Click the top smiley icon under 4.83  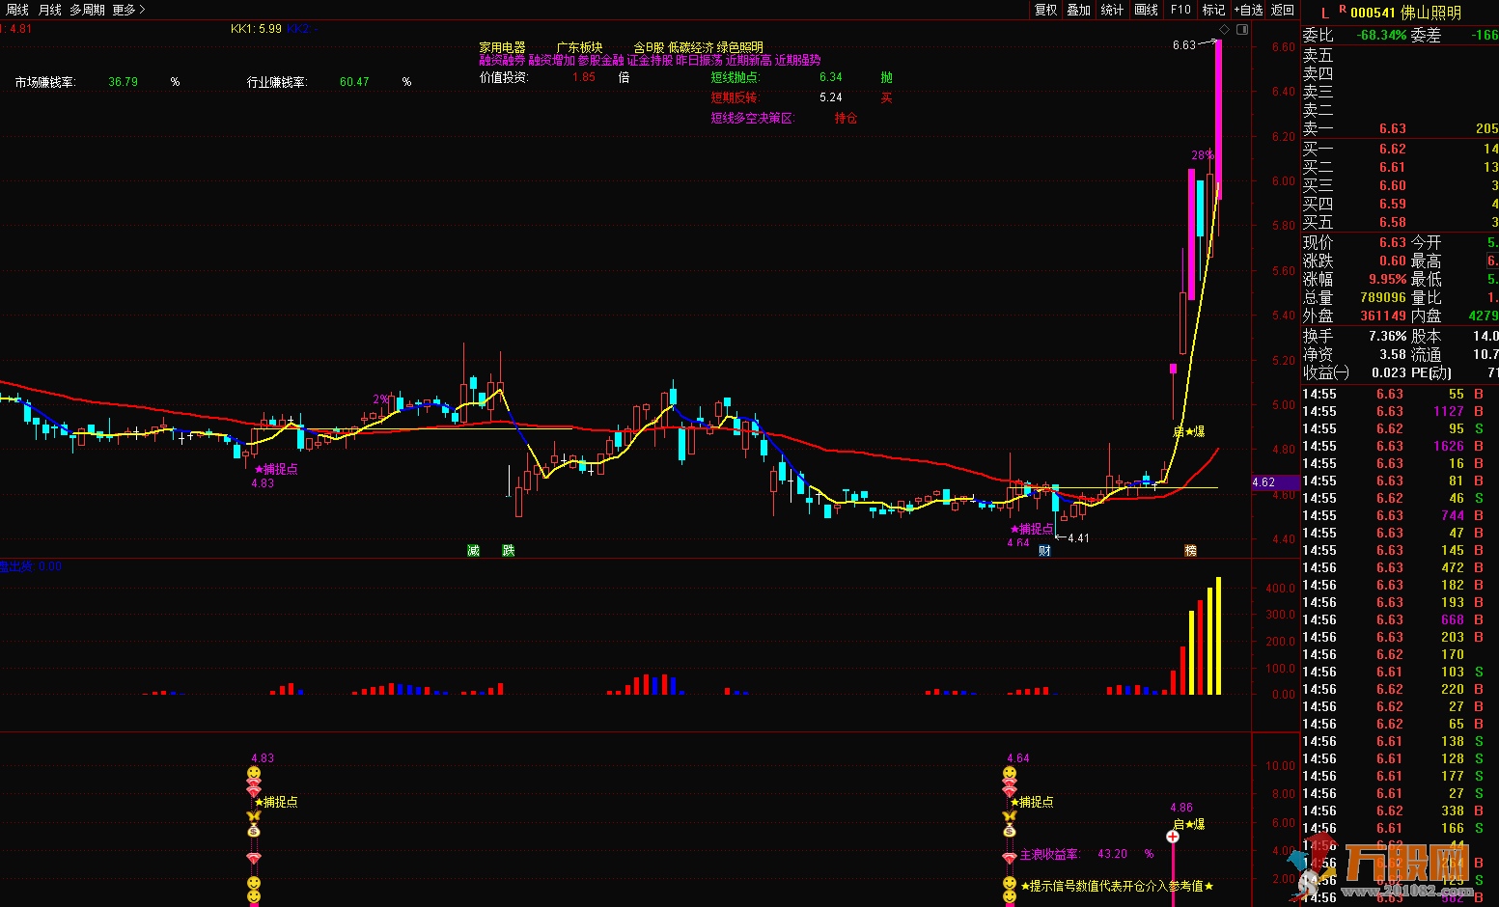(x=254, y=773)
